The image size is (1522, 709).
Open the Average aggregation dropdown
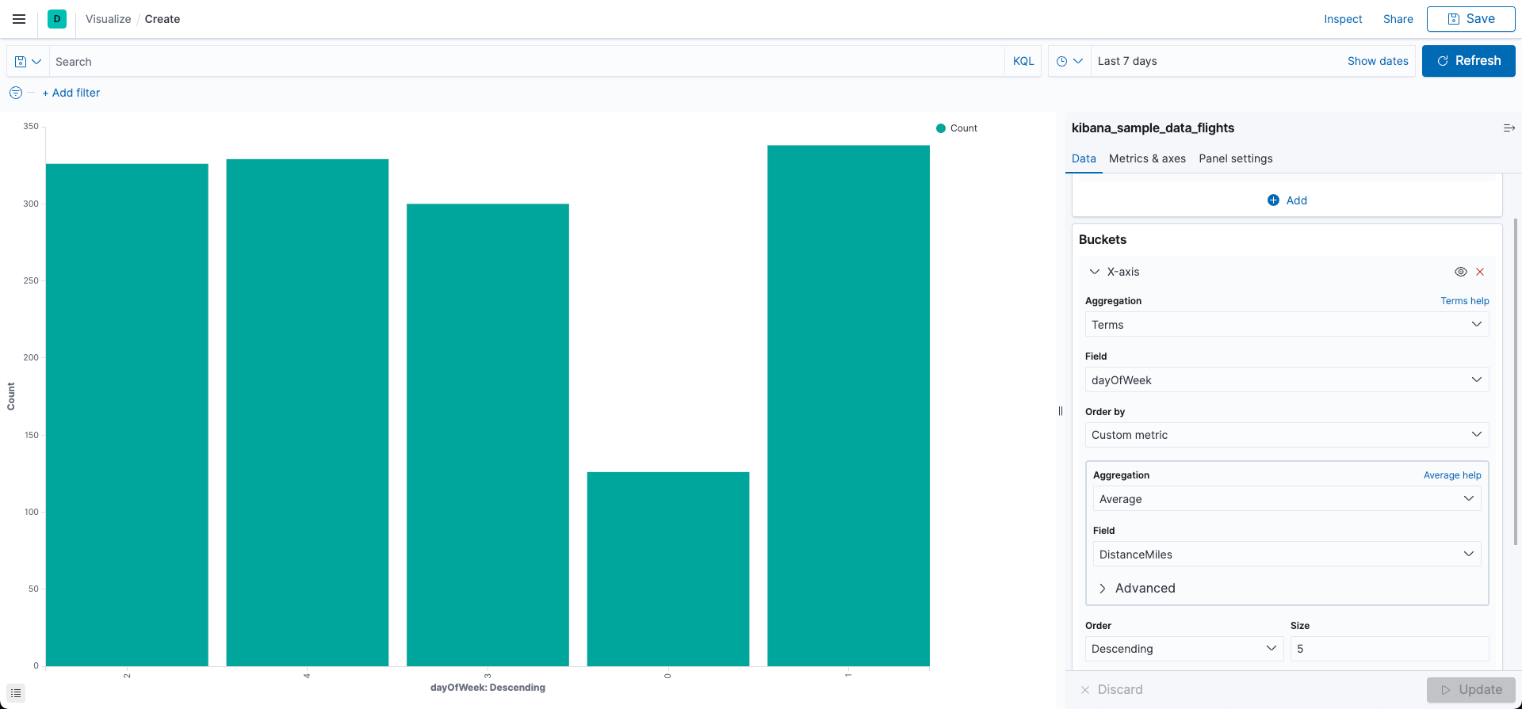tap(1287, 499)
